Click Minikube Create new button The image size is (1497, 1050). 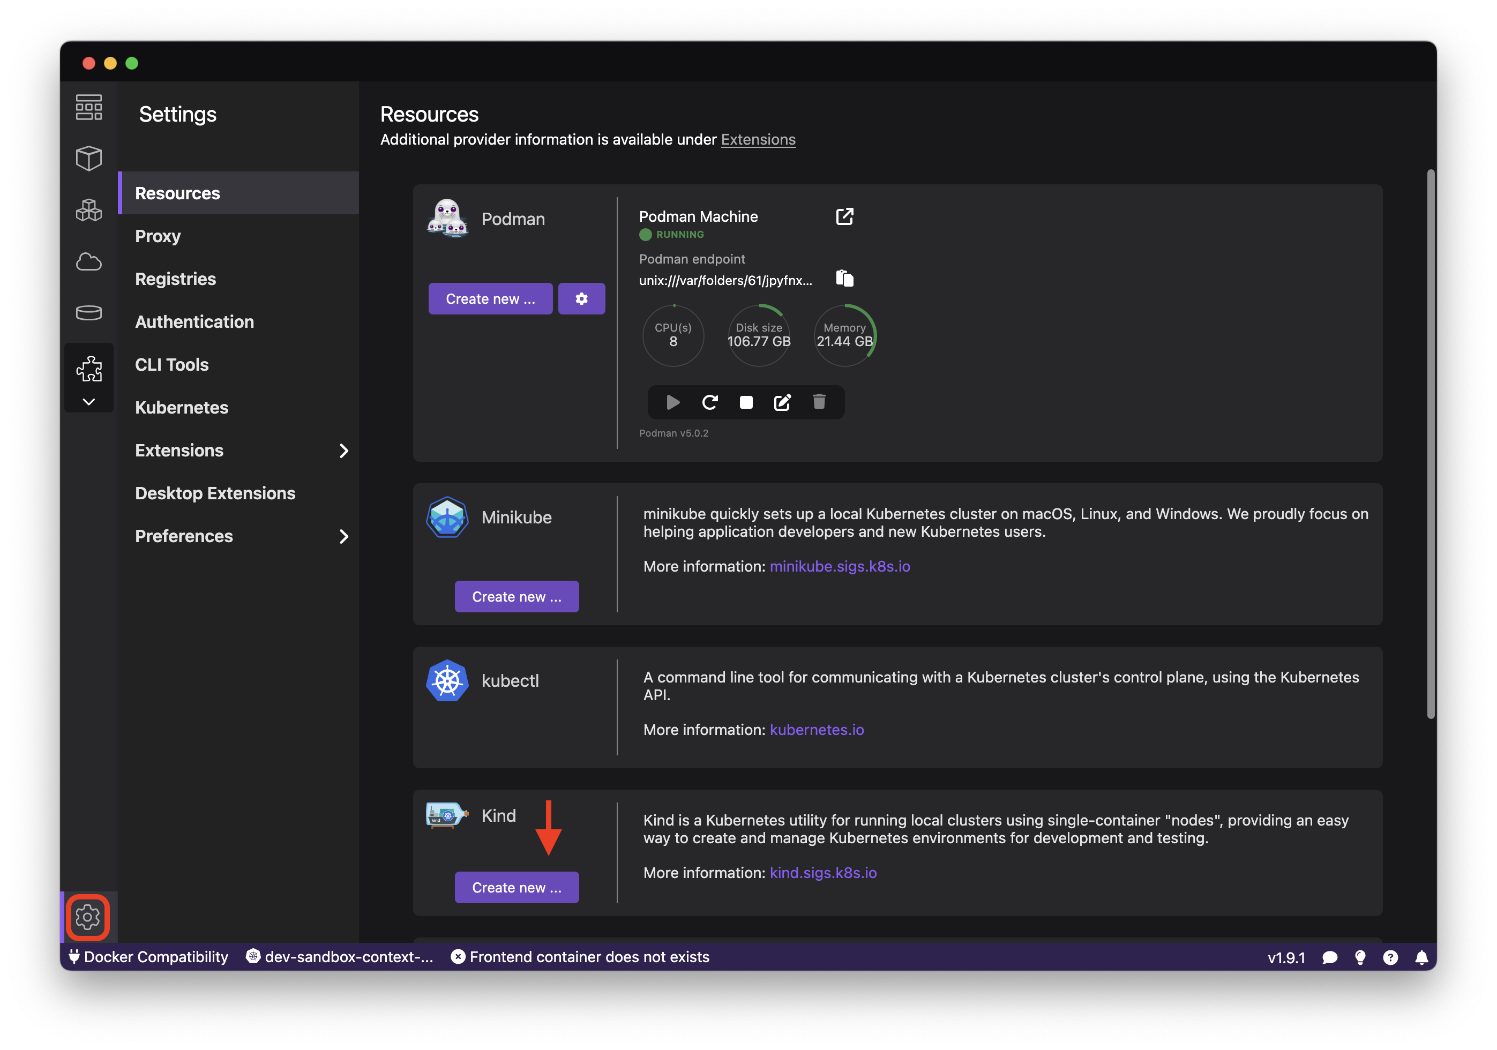tap(517, 596)
